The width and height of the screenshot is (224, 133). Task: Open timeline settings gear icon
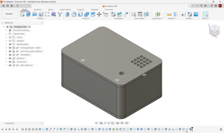pyautogui.click(x=221, y=129)
